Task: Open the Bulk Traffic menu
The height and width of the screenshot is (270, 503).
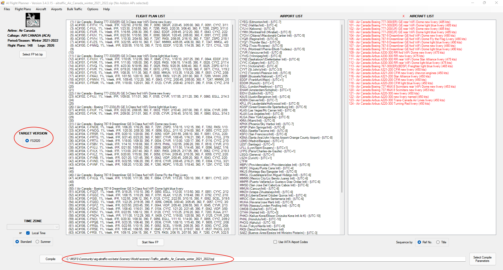Action: (x=75, y=9)
